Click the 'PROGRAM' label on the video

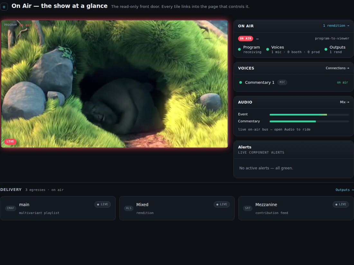(x=10, y=25)
